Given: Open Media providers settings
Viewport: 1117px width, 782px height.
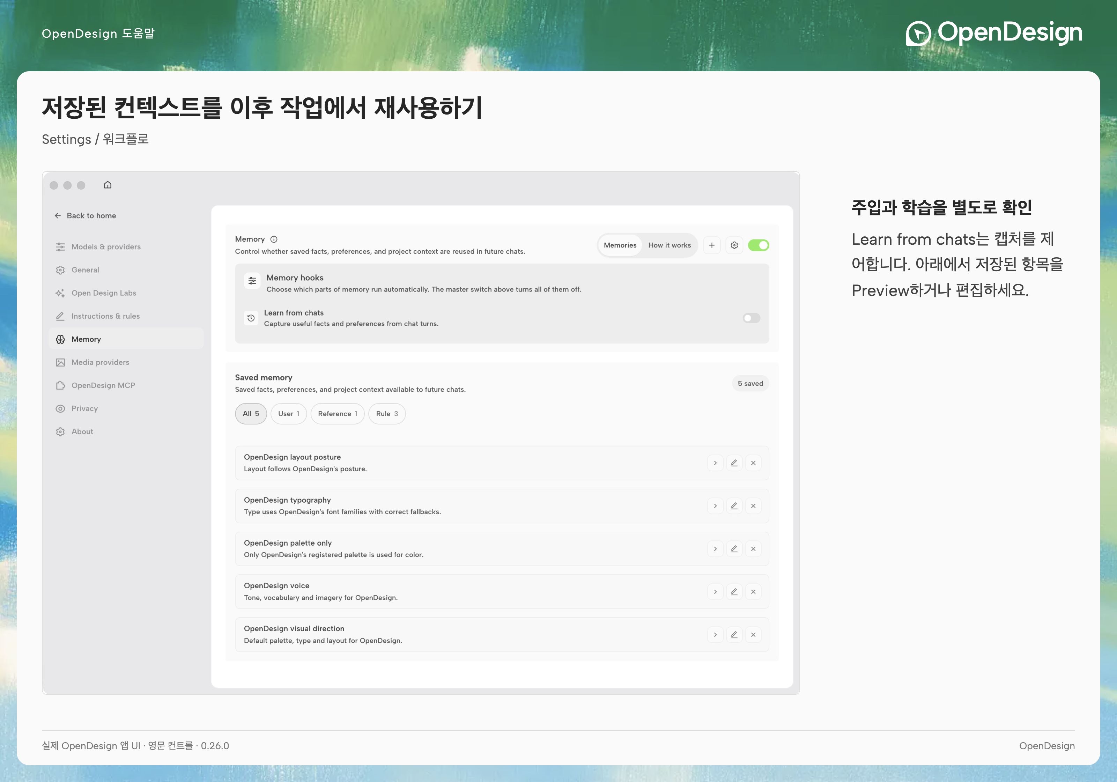Looking at the screenshot, I should 126,362.
